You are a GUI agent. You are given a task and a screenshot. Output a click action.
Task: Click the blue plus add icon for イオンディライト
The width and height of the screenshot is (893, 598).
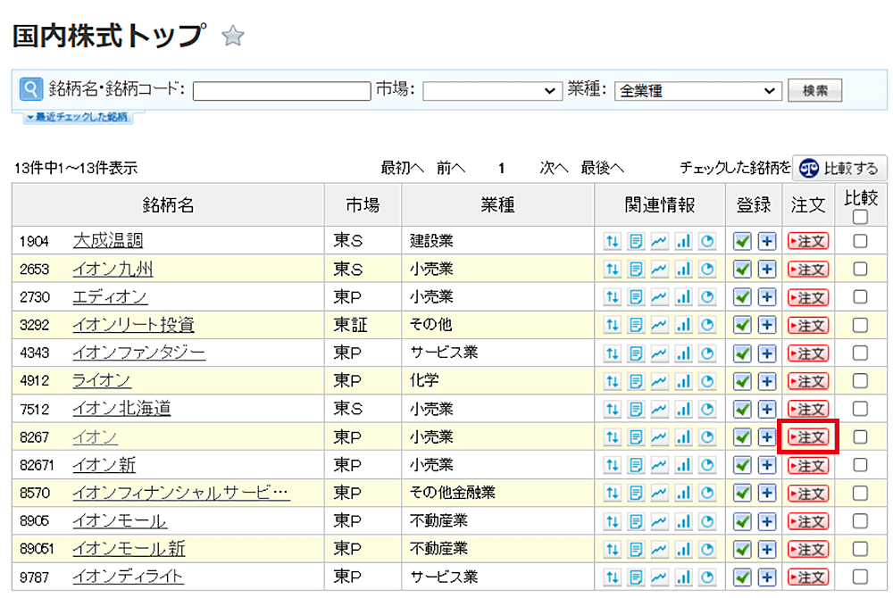767,577
